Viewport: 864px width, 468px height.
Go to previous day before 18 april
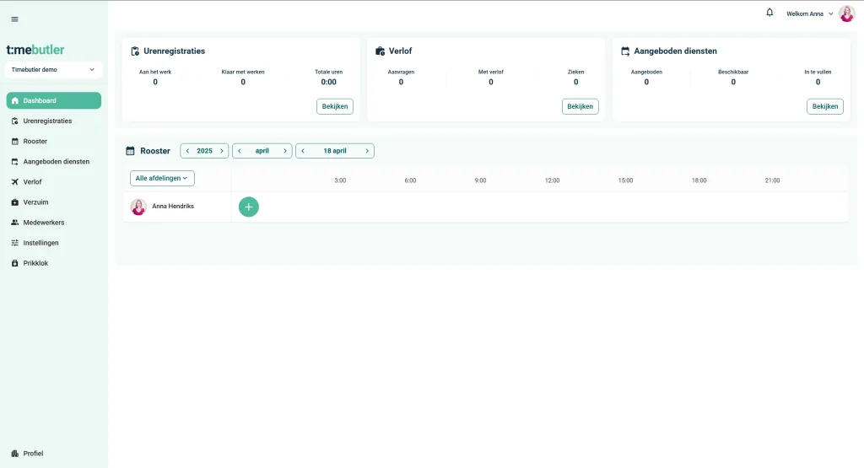point(303,151)
